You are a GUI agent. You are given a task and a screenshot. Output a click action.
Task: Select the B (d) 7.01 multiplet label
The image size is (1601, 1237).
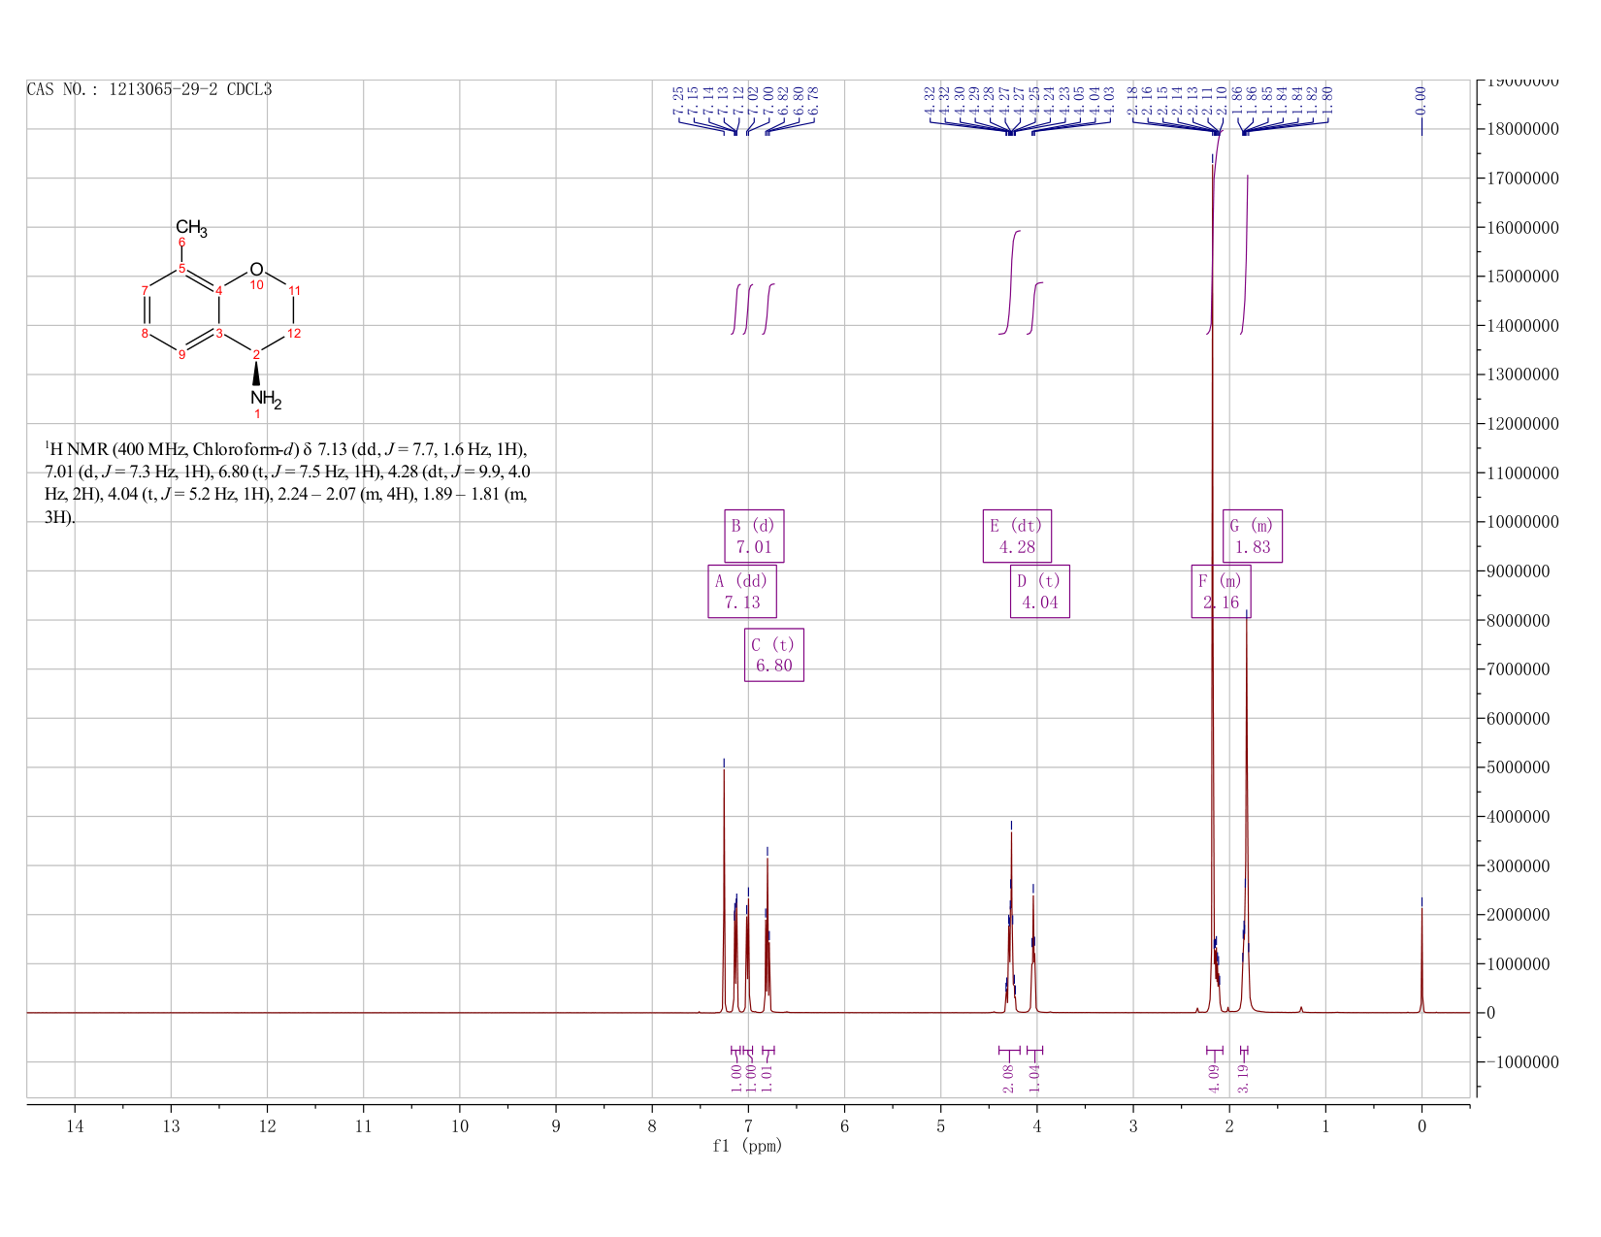pyautogui.click(x=754, y=537)
